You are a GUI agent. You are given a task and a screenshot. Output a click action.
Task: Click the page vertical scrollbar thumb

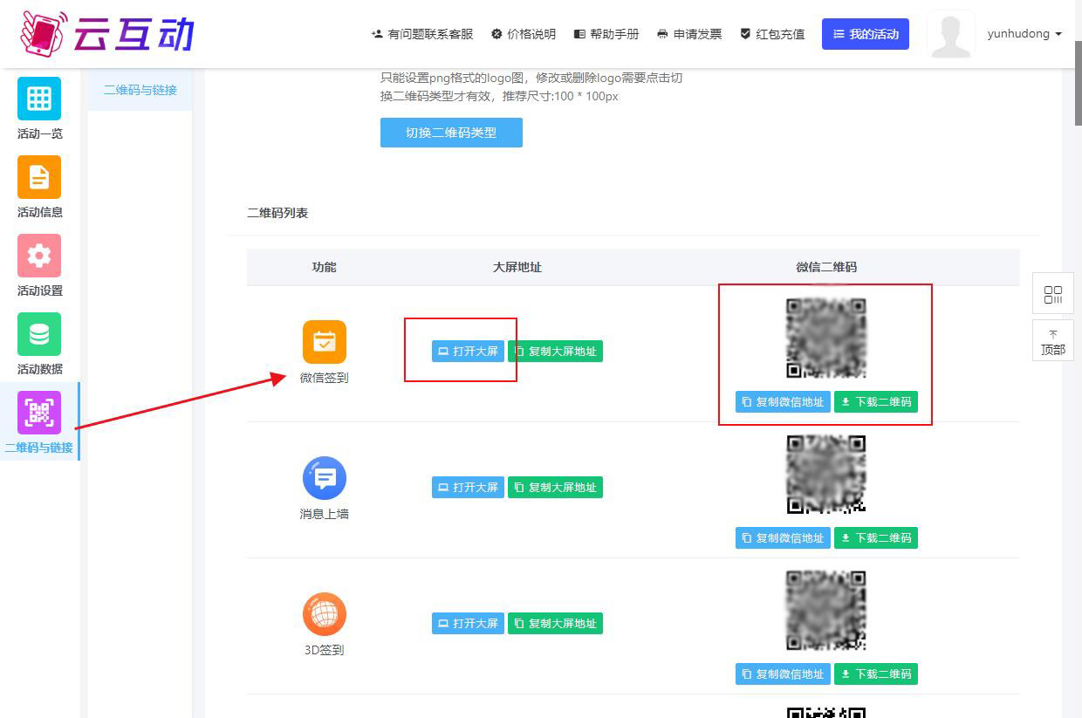1078,84
